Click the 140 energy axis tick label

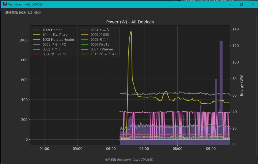[236, 29]
